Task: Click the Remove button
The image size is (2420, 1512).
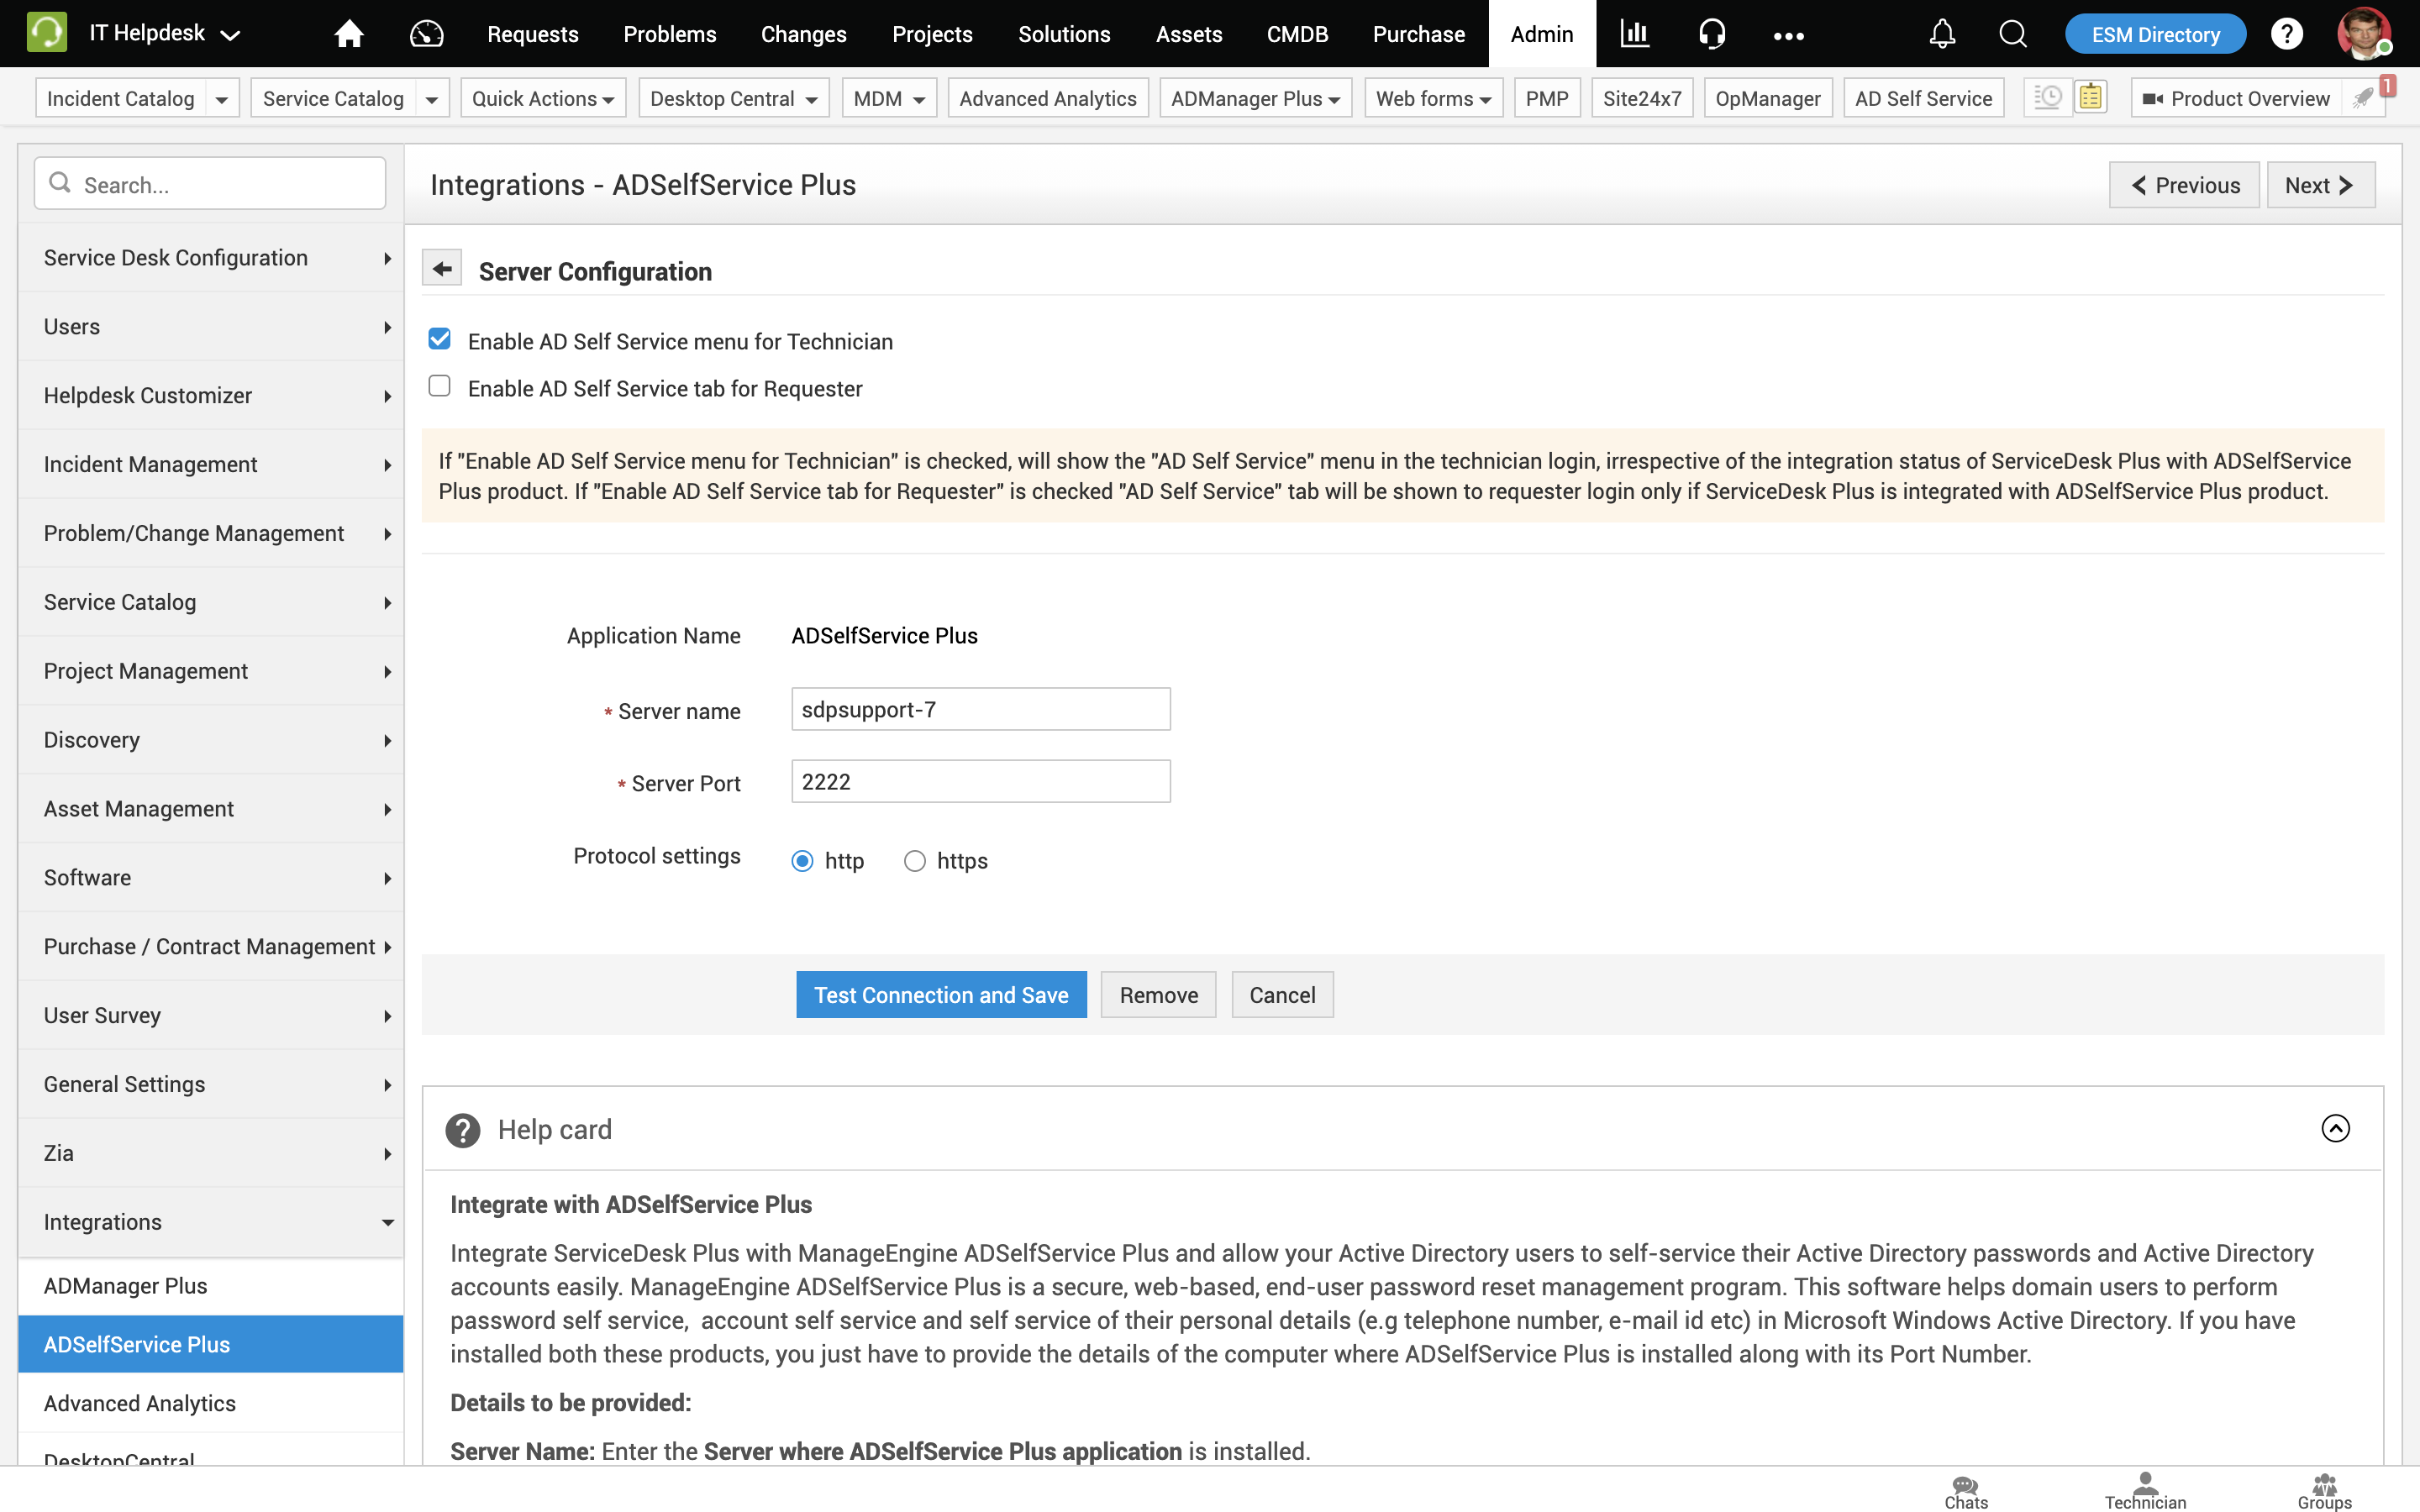Action: click(x=1158, y=995)
